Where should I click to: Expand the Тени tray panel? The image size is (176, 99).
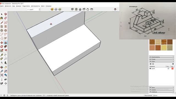(x=161, y=87)
